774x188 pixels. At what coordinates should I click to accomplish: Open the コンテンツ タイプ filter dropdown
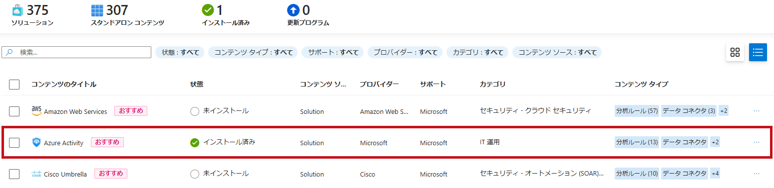click(x=253, y=52)
